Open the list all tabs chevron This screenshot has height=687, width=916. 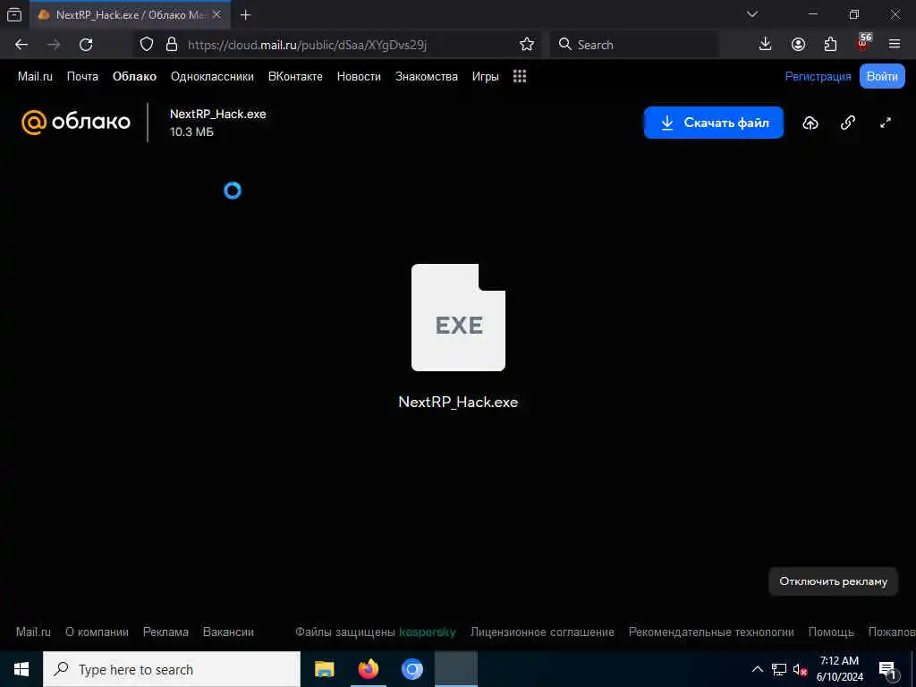tap(751, 14)
